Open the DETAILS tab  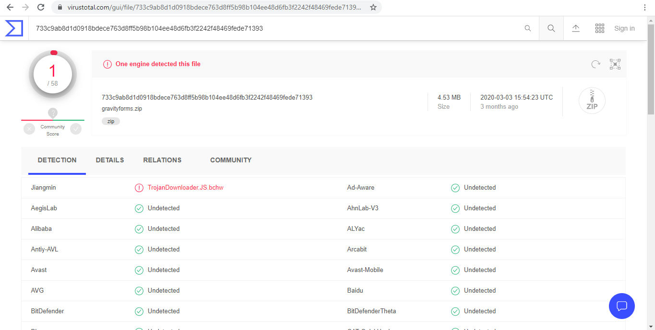(110, 160)
